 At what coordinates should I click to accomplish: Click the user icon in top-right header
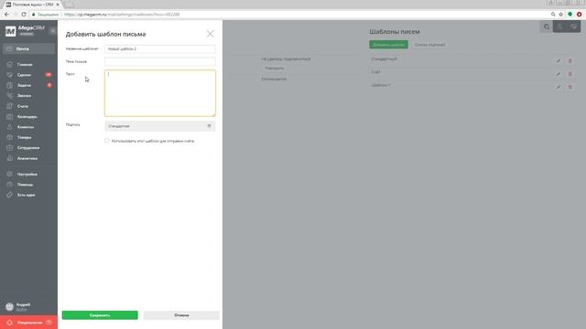click(x=559, y=27)
